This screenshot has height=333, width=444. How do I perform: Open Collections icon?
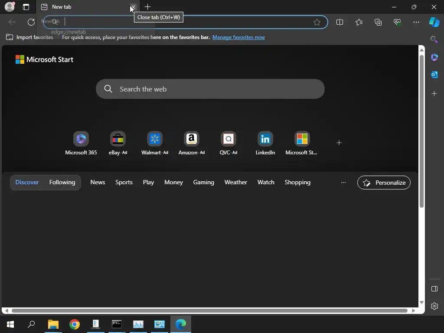378,22
